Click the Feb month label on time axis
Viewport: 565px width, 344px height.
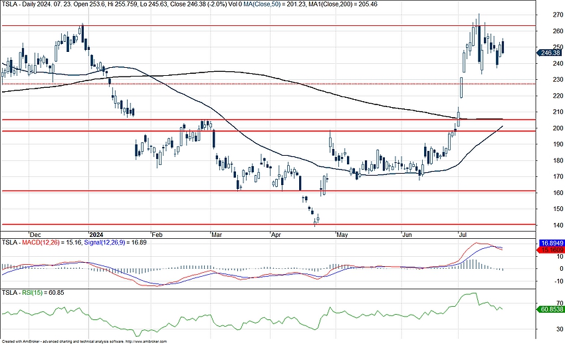(157, 235)
